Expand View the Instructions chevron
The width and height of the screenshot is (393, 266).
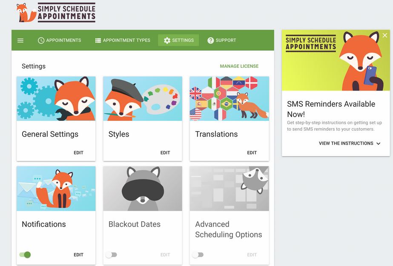pos(379,143)
